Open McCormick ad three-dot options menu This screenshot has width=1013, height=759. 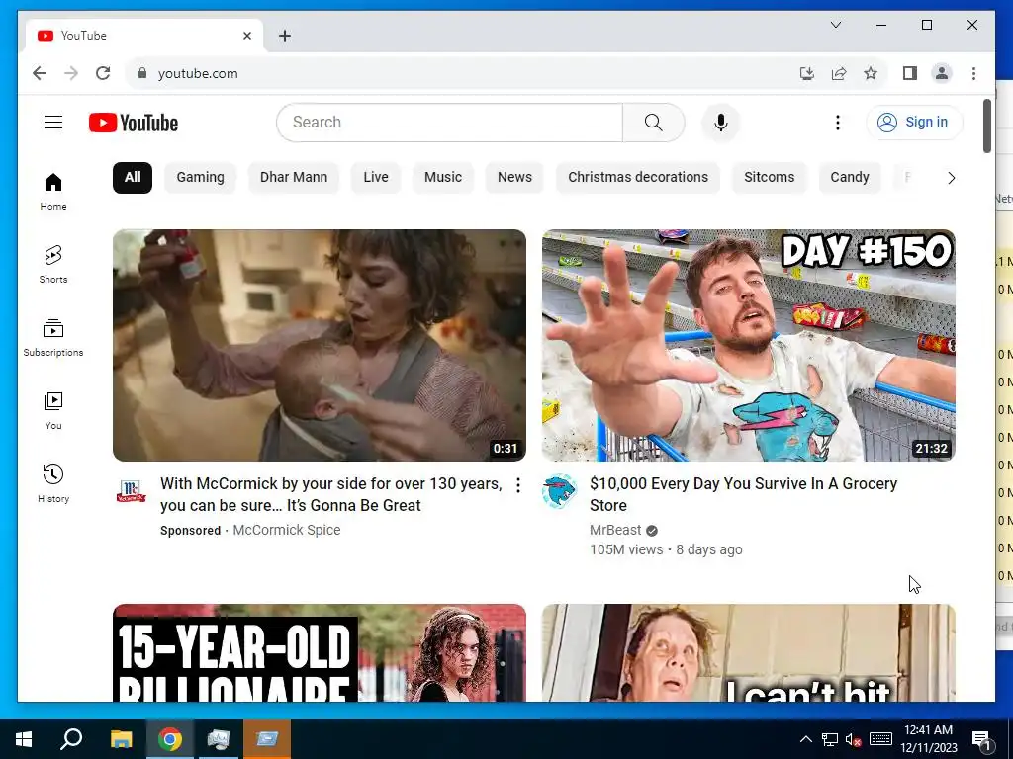point(518,485)
